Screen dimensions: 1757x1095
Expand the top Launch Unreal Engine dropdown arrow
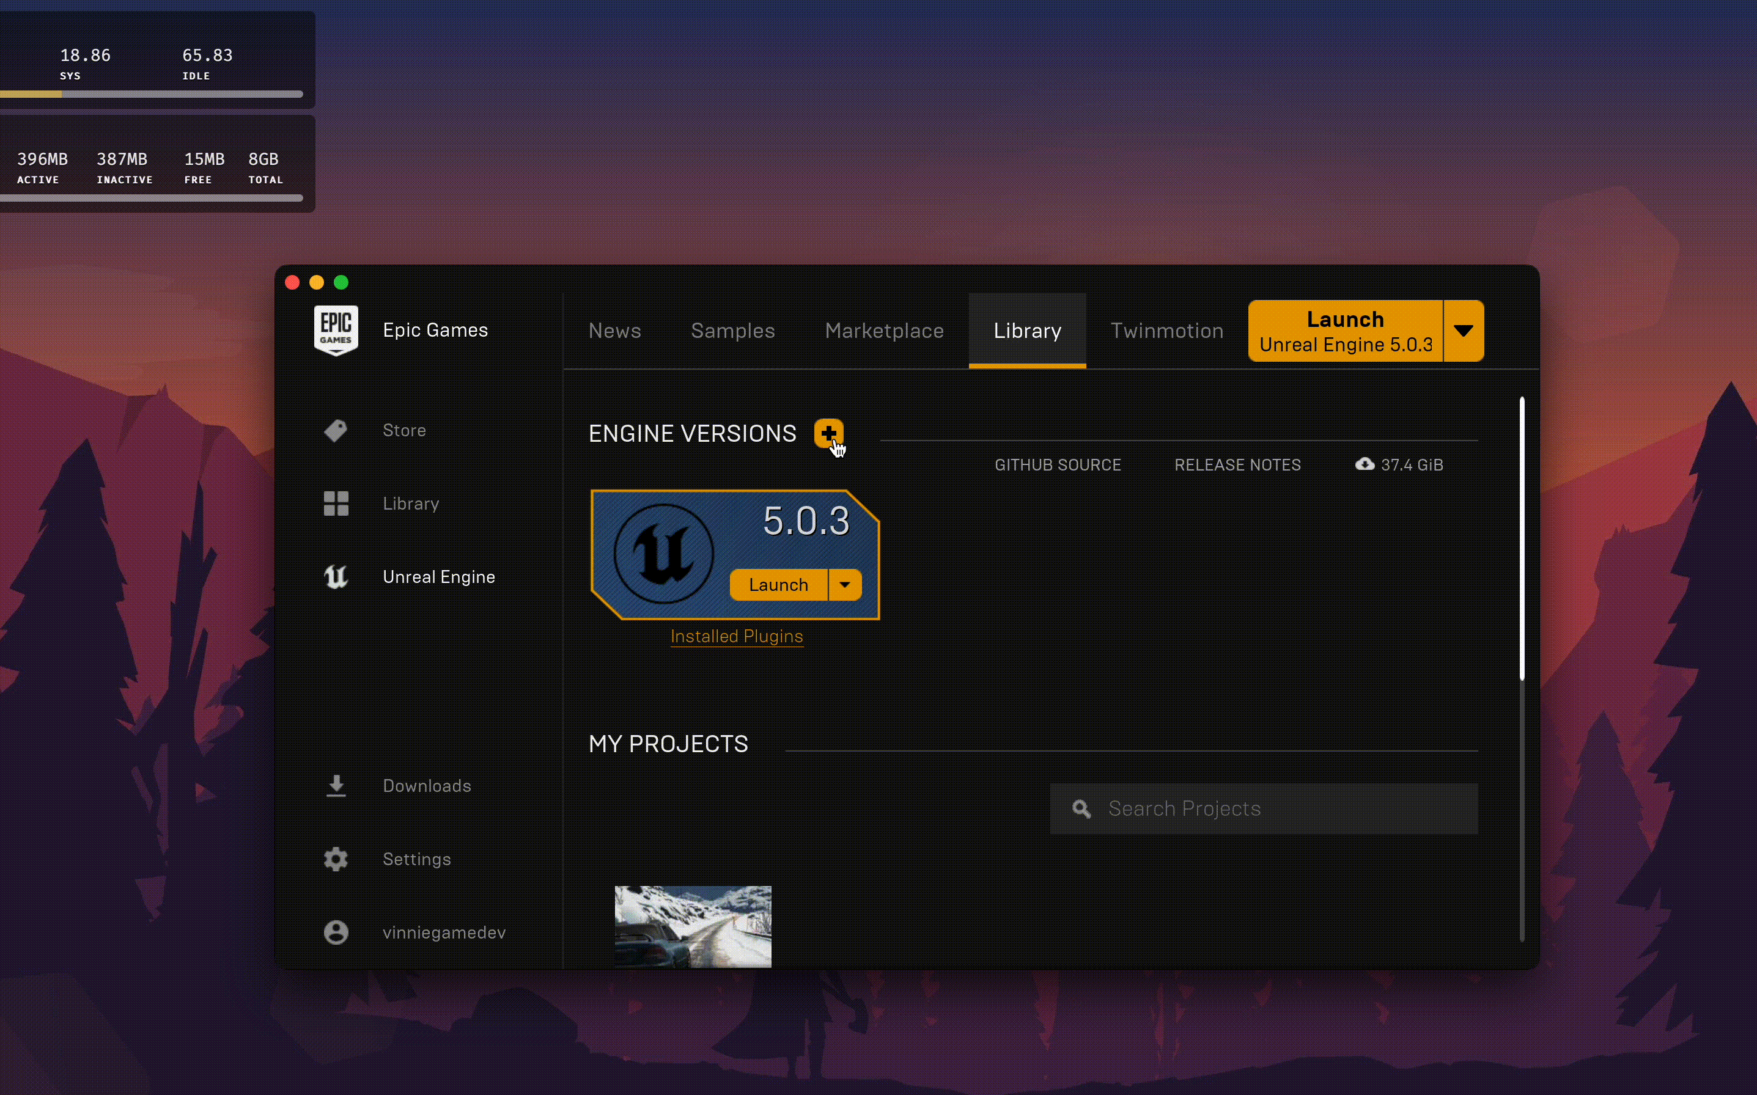[1463, 331]
